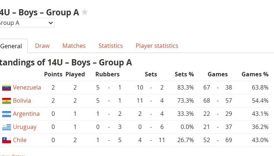Click the Points column header

pyautogui.click(x=53, y=75)
